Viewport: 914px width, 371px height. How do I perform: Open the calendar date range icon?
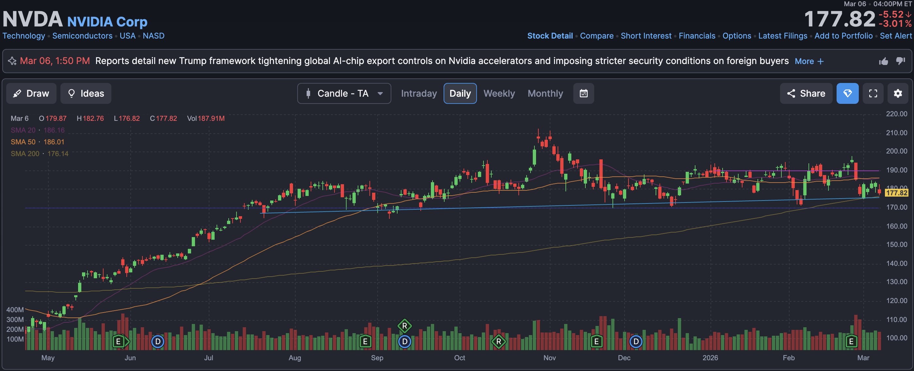coord(583,93)
